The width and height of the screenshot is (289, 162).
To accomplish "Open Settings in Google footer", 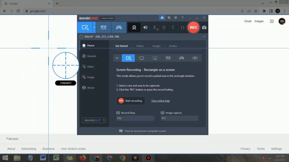I will pyautogui.click(x=276, y=149).
